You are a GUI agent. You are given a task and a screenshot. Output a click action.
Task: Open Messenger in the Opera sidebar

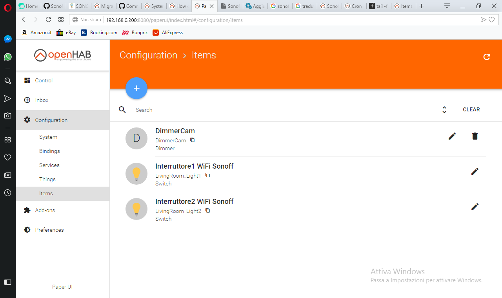(x=8, y=39)
